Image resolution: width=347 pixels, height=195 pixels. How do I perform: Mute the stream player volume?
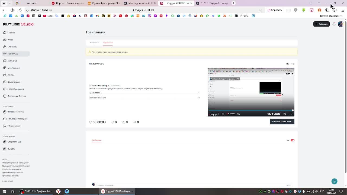click(238, 114)
